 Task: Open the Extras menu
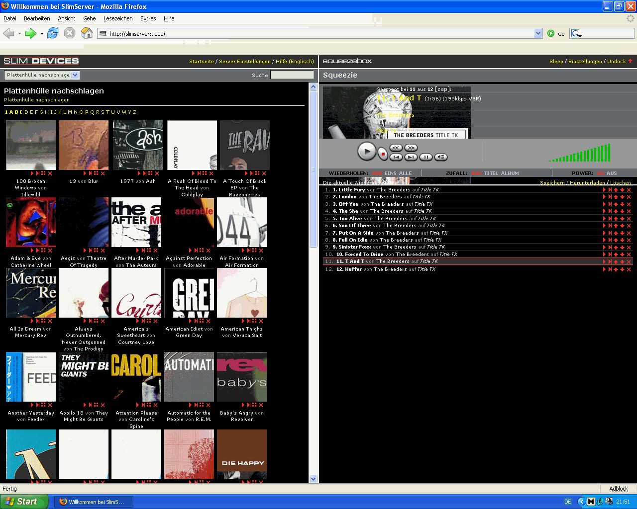pos(148,18)
